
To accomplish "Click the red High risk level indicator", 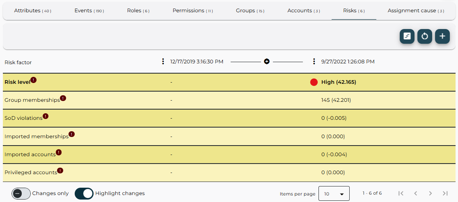I will pos(314,82).
